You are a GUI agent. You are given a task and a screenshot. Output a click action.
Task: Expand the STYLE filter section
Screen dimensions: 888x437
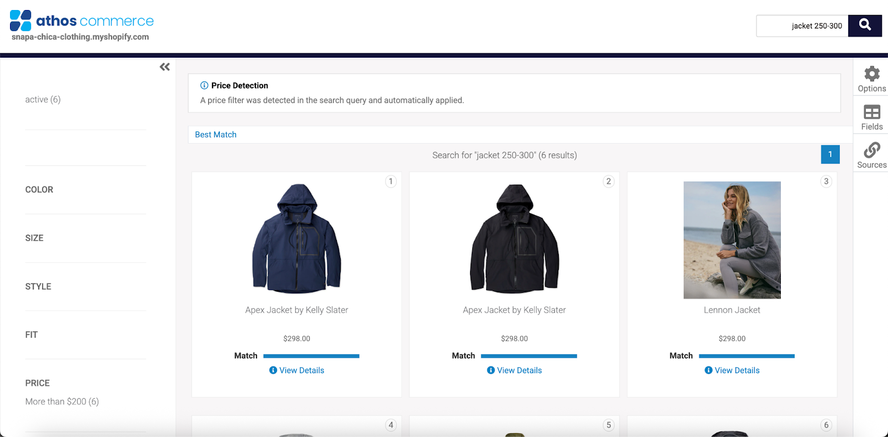pos(38,286)
